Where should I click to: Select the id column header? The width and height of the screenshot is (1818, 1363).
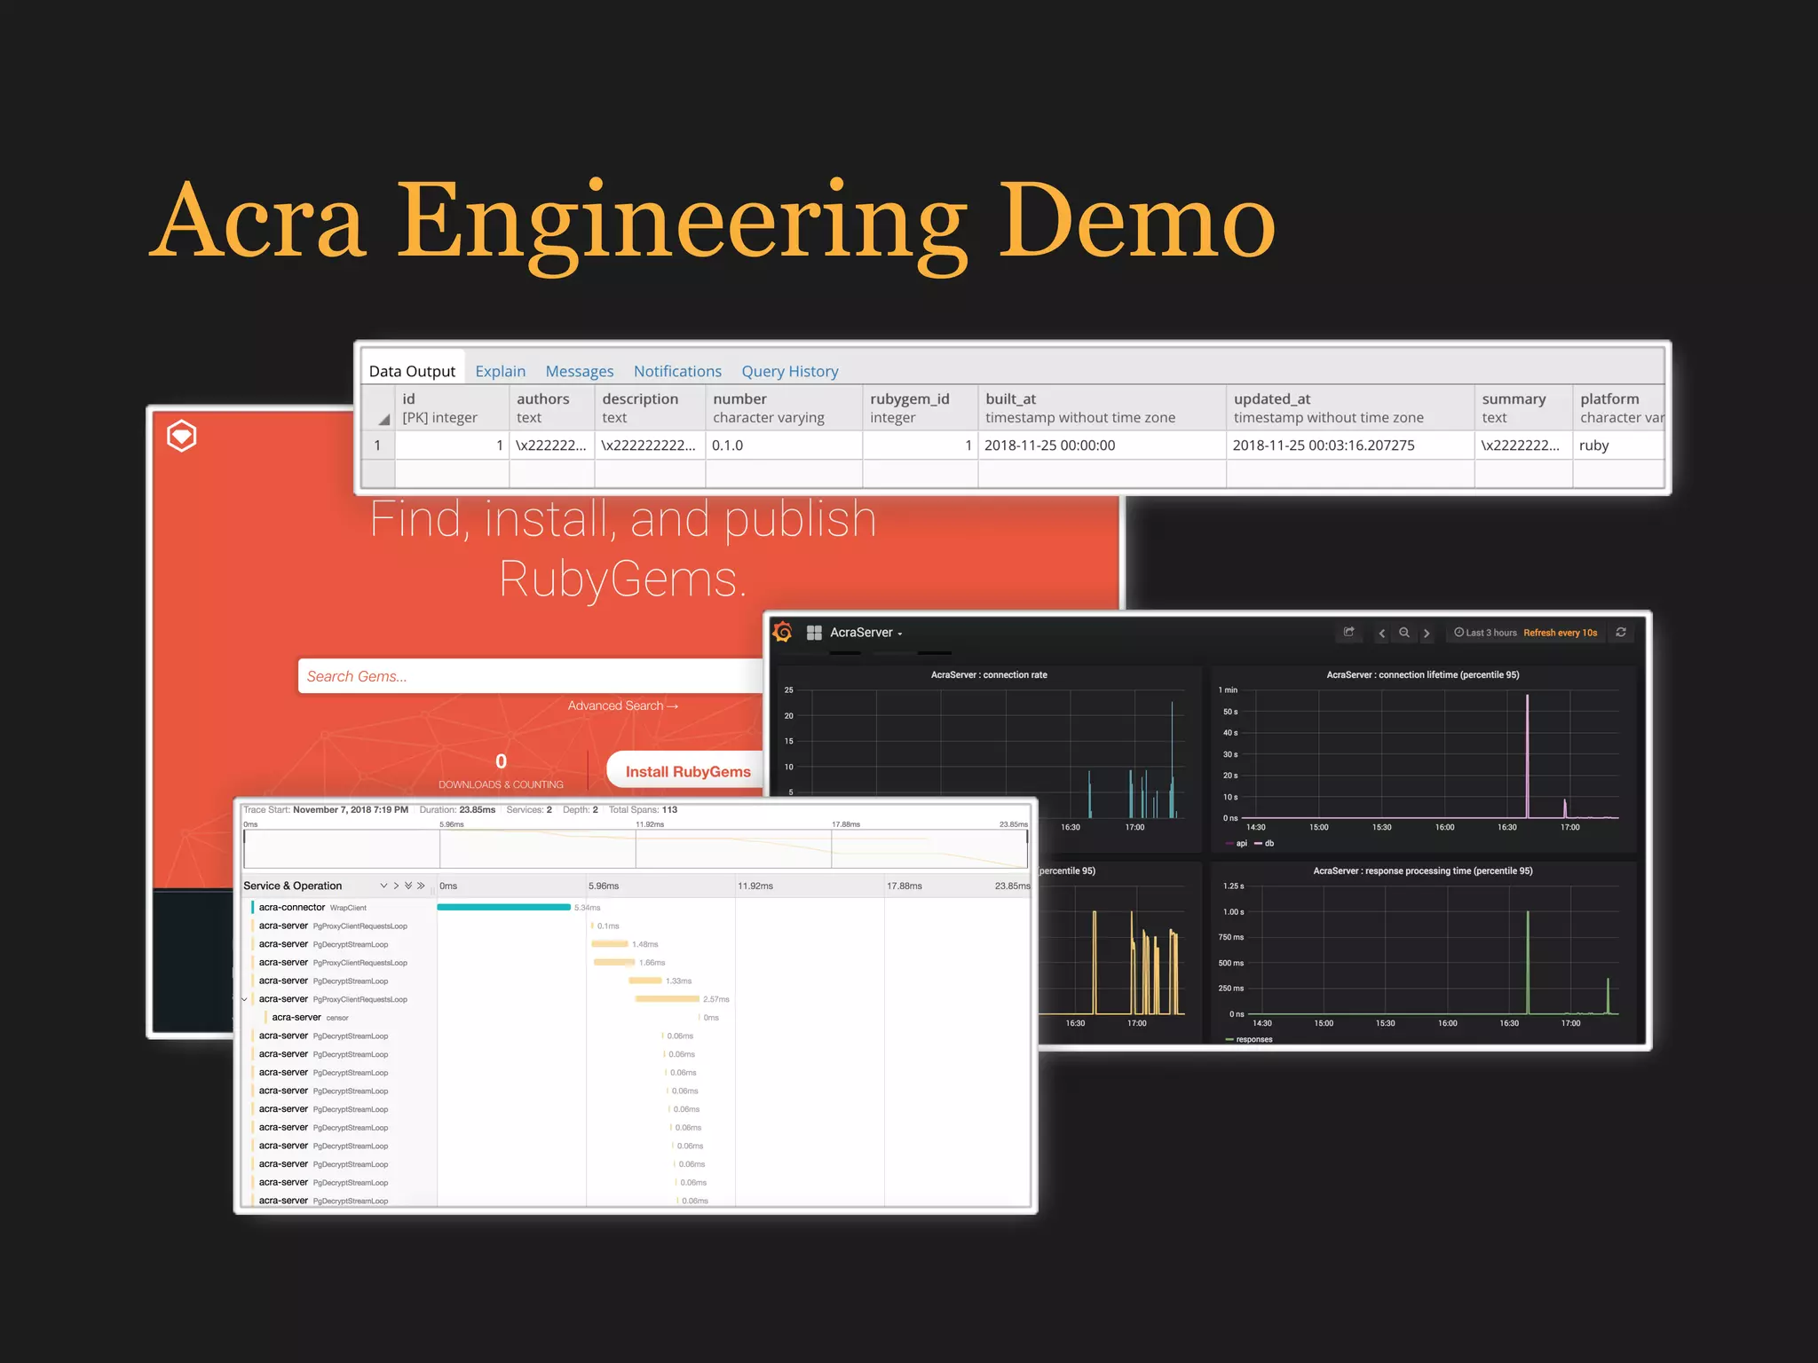click(x=452, y=408)
